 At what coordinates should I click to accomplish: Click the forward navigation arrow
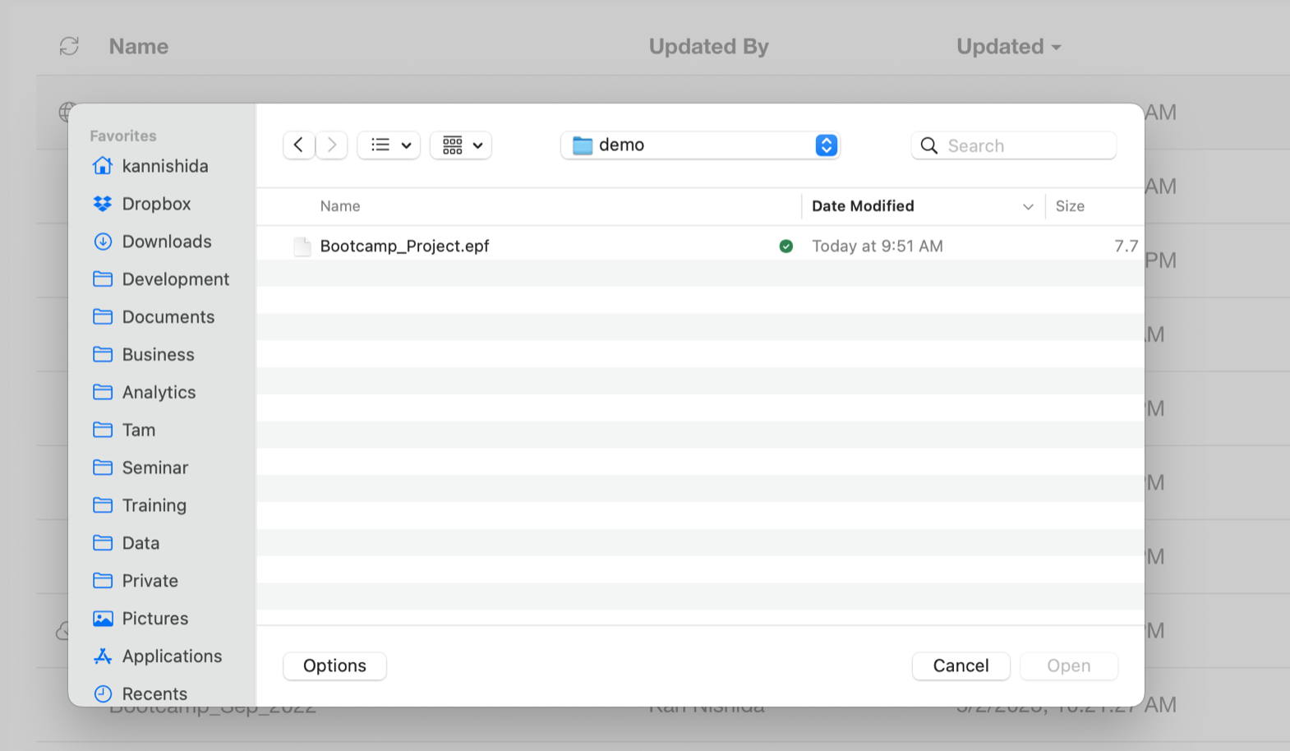pyautogui.click(x=332, y=145)
